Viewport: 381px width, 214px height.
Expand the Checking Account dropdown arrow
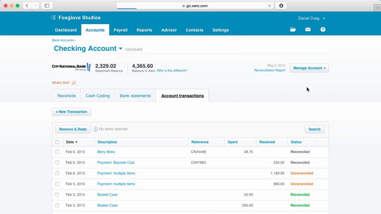pos(121,49)
